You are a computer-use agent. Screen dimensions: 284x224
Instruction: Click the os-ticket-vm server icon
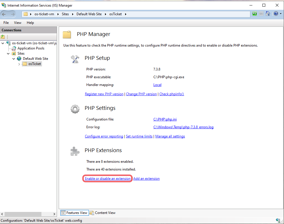tap(8, 43)
